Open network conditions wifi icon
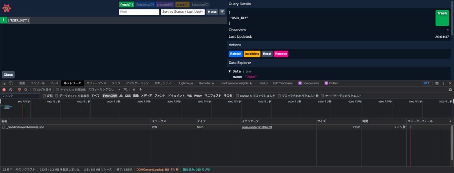Image resolution: width=454 pixels, height=173 pixels. pos(126,90)
